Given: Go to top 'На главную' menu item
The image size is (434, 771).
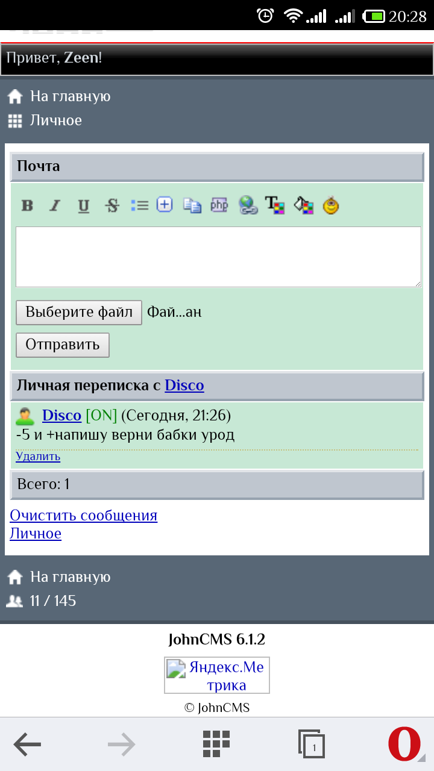Looking at the screenshot, I should coord(71,96).
